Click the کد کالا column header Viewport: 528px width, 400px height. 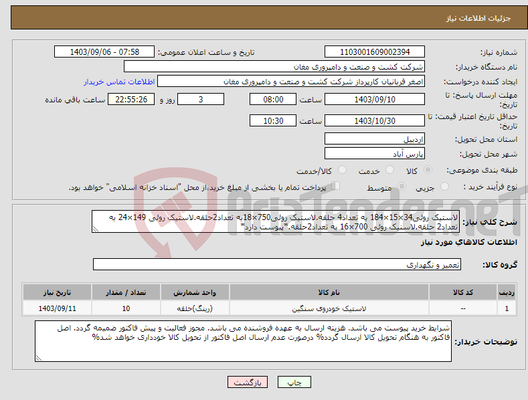pos(463,292)
